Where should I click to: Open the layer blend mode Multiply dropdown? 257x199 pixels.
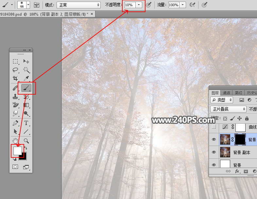coord(228,109)
